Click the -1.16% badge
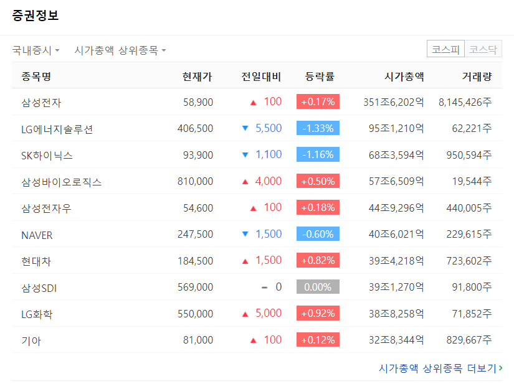The image size is (514, 384). tap(318, 154)
